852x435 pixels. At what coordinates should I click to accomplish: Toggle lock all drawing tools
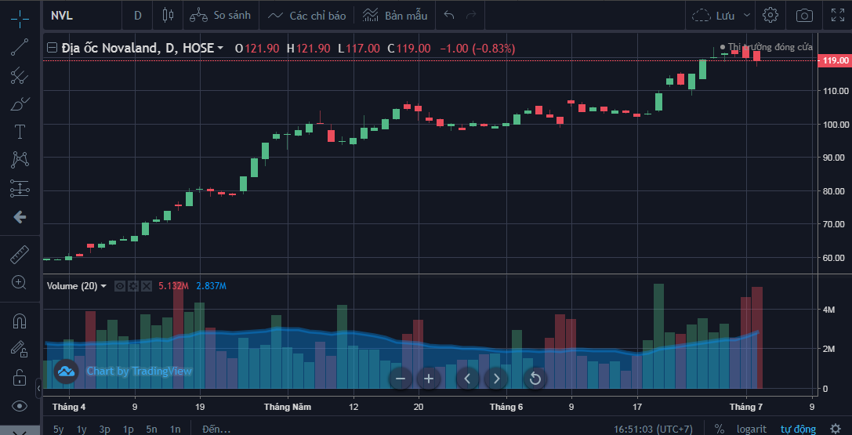20,378
